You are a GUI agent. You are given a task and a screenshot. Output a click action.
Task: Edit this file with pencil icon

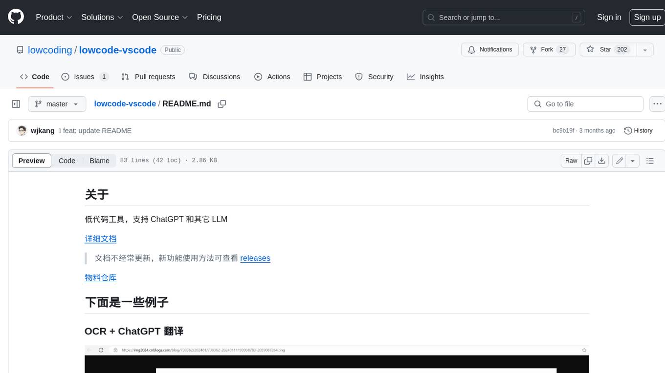[x=620, y=161]
